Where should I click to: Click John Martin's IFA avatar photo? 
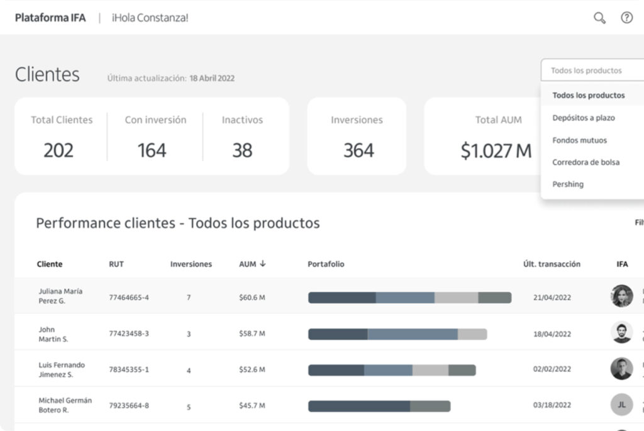[x=621, y=332]
